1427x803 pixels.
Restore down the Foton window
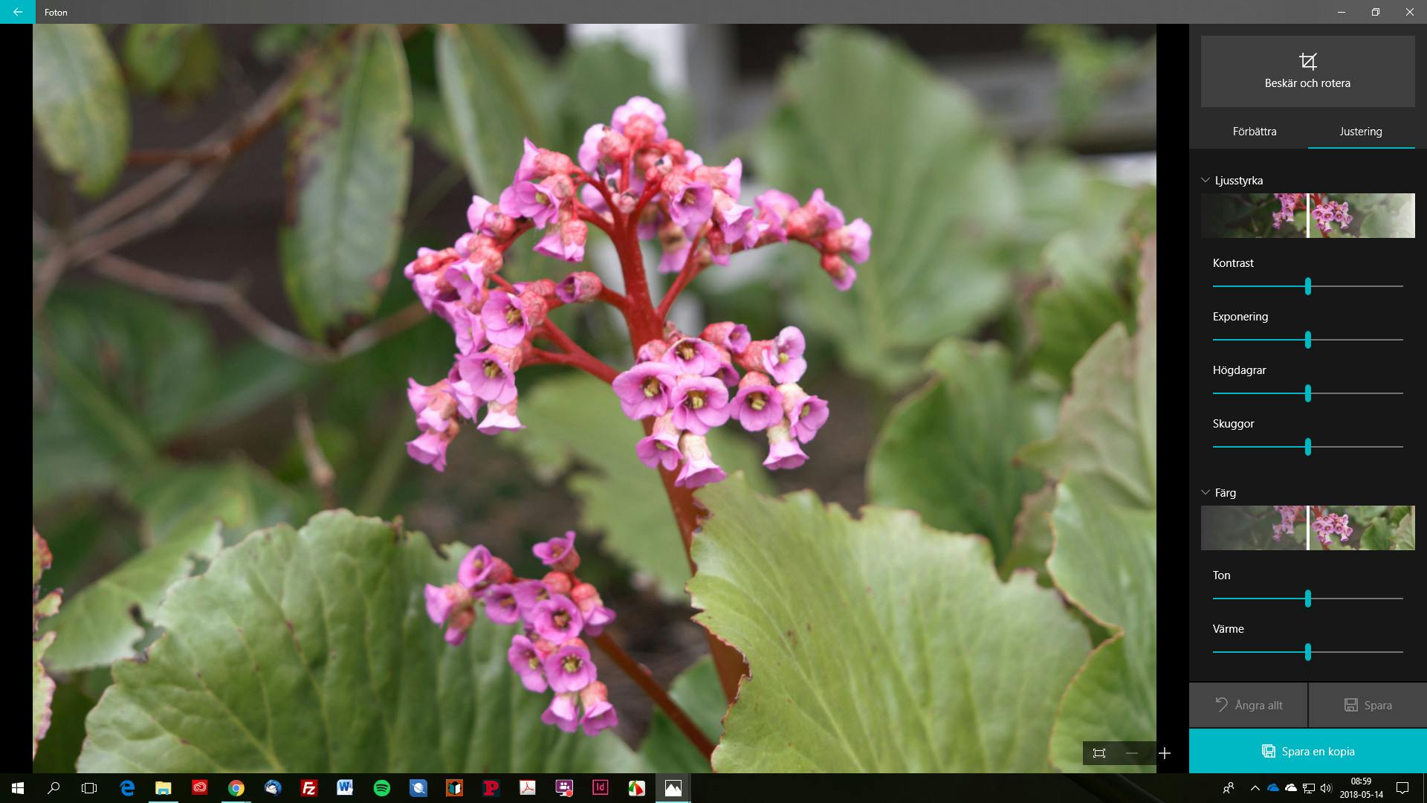1376,12
